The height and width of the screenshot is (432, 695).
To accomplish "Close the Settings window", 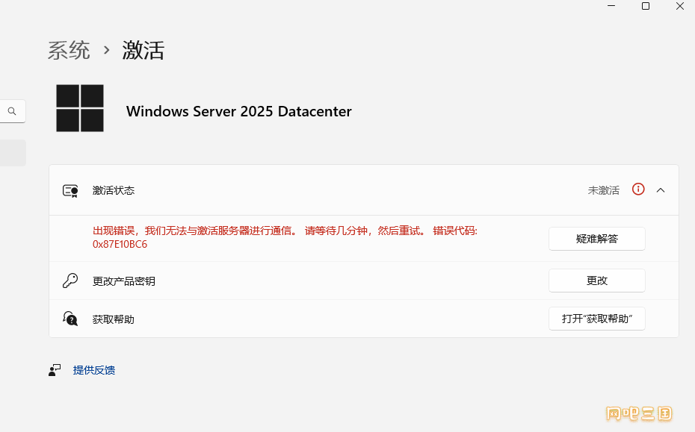I will [680, 6].
